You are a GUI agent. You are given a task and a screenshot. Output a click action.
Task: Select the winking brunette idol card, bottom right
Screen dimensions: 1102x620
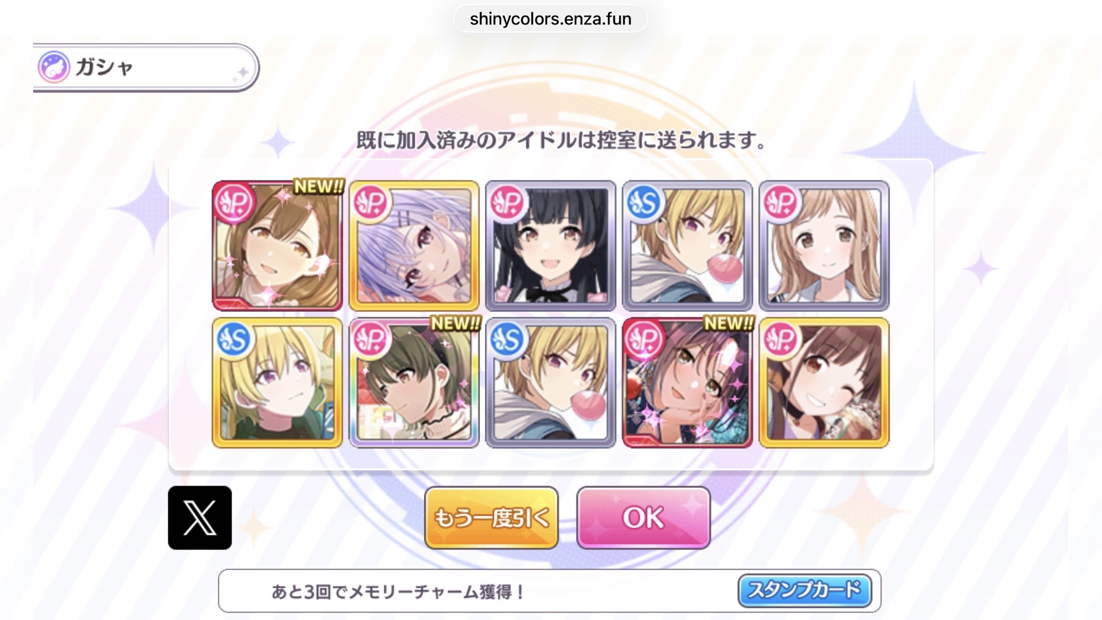[824, 383]
